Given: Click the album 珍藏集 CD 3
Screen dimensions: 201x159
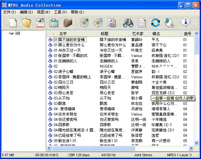Looking at the screenshot, I should (x=161, y=125).
